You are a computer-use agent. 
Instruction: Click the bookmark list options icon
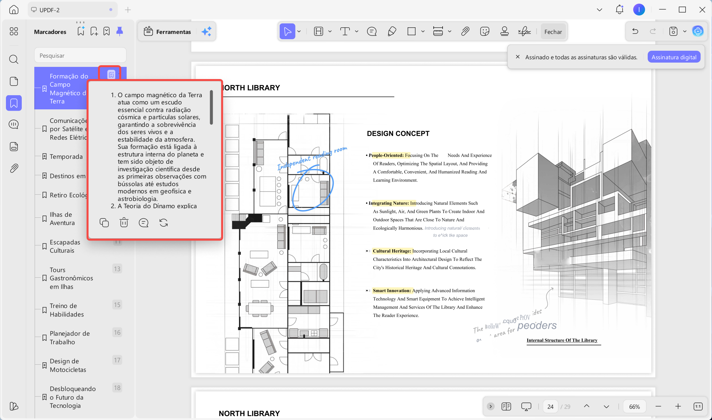point(107,31)
